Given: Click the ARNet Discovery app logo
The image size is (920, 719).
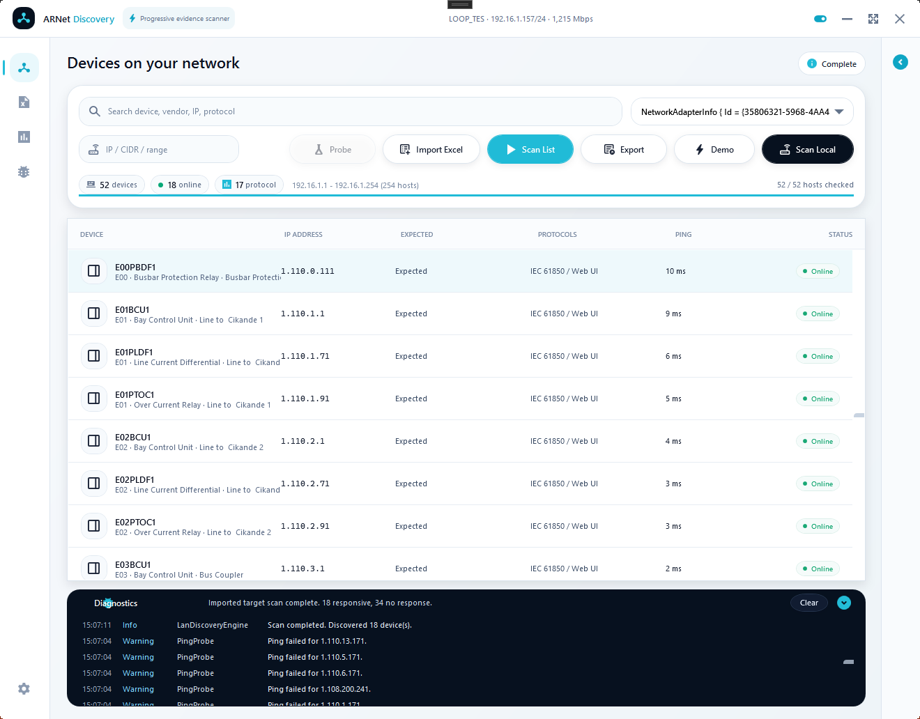Looking at the screenshot, I should click(x=24, y=18).
